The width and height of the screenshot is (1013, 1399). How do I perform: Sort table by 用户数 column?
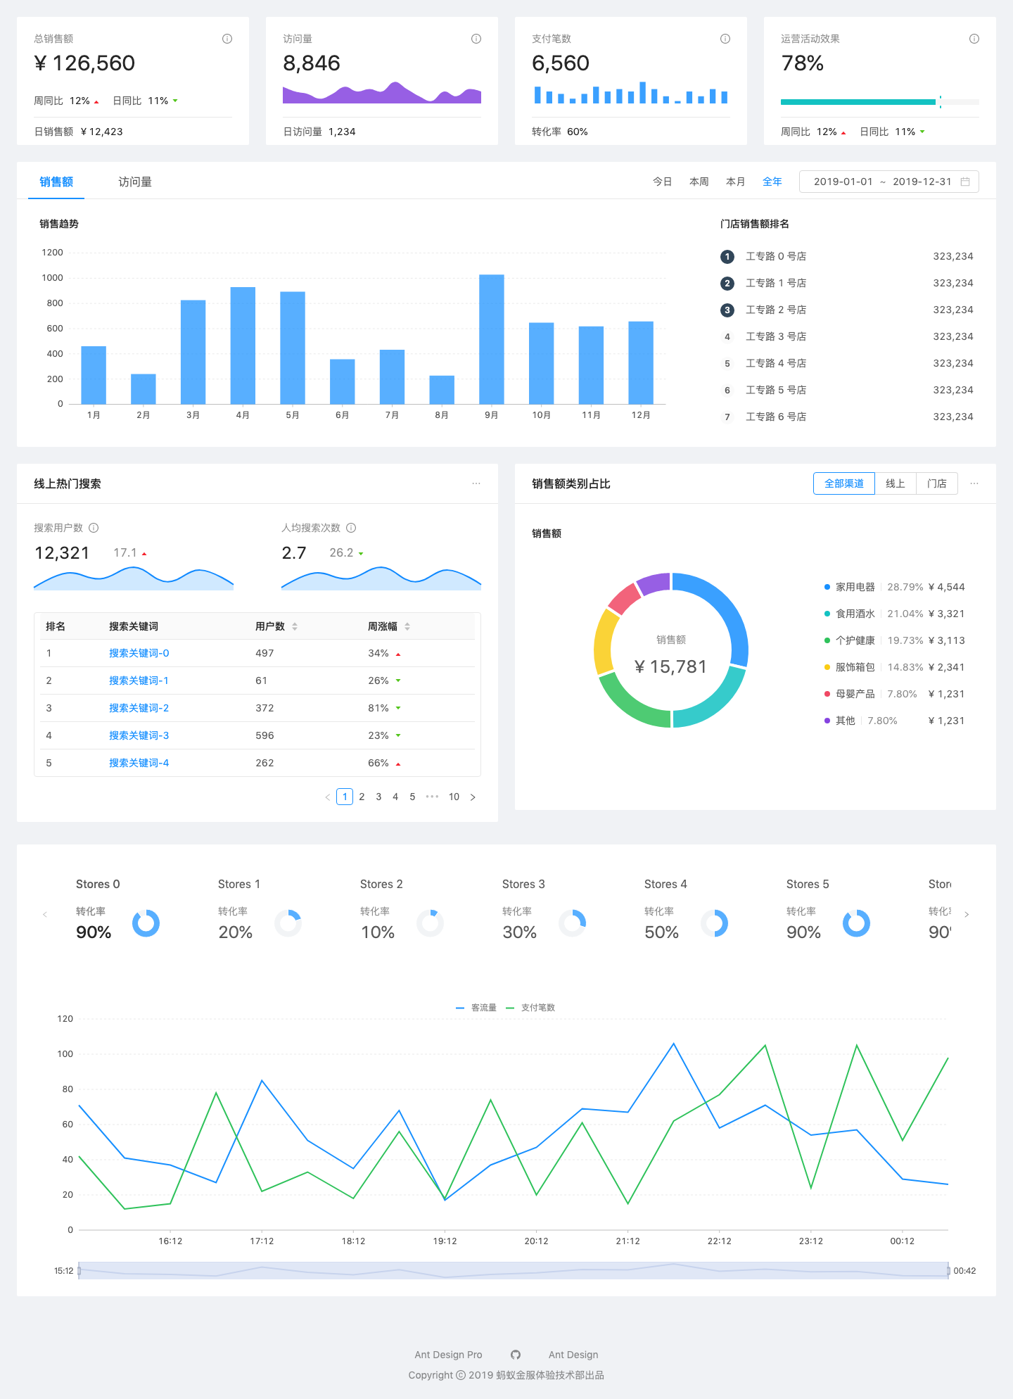point(295,626)
